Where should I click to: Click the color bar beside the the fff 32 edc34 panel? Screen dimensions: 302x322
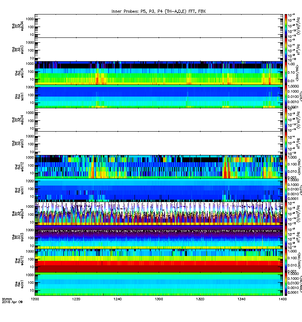pos(286,214)
